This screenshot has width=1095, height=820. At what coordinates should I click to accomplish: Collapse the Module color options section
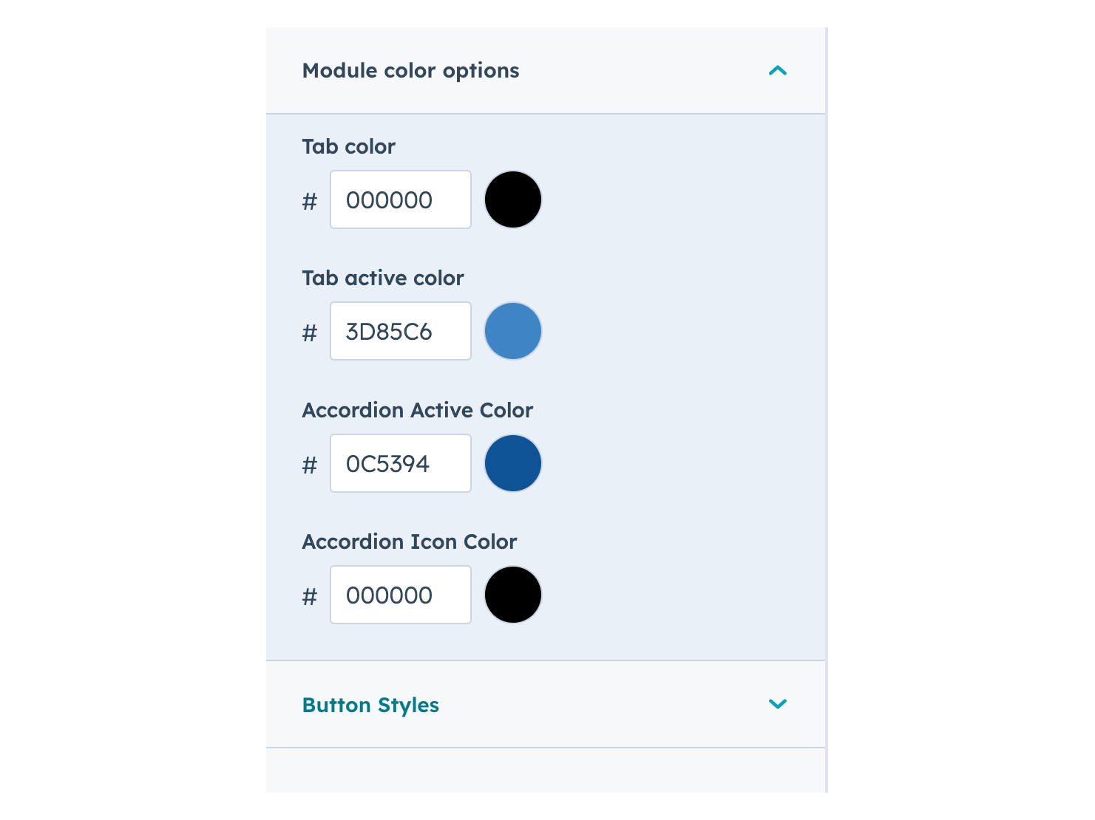(778, 70)
